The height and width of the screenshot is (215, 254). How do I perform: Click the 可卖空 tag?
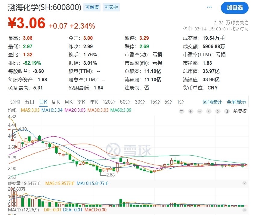tap(111, 7)
